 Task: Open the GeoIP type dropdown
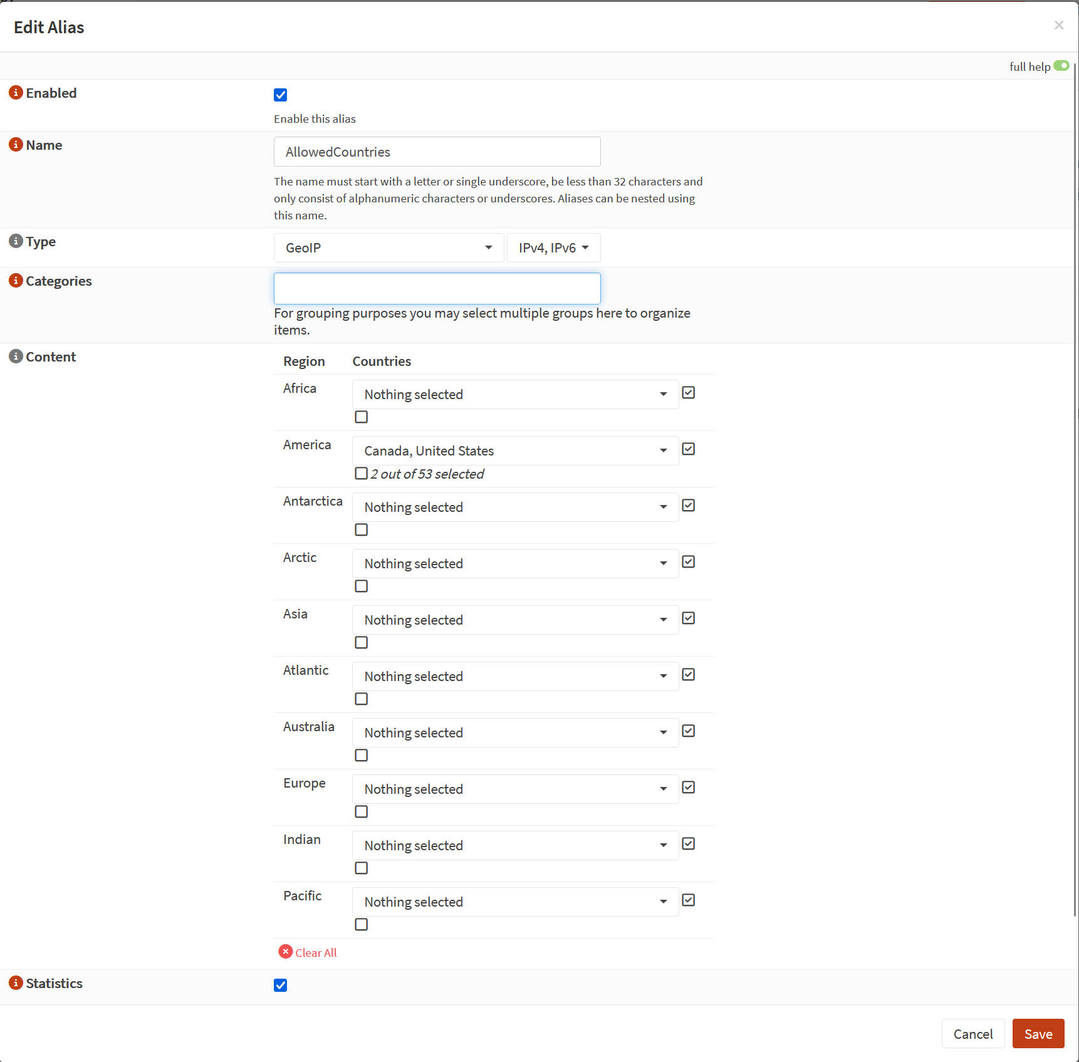pos(388,248)
